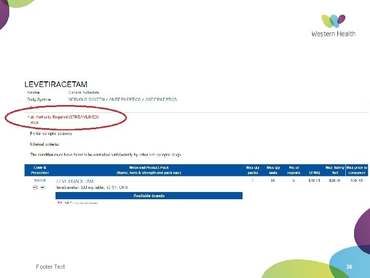
Task: Open the Authority Required (STREAMLINED) link
Action: point(67,117)
